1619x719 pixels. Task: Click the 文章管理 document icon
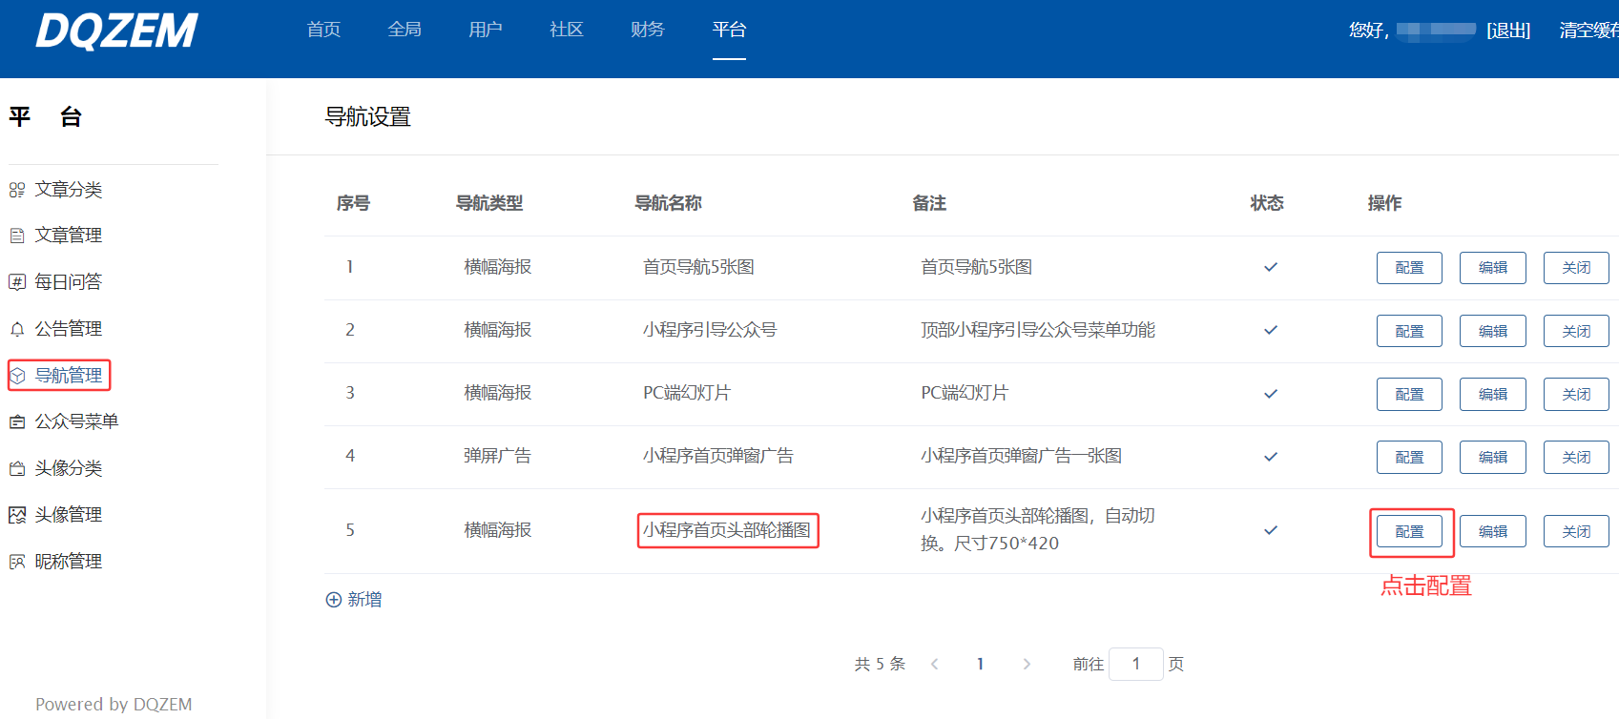pos(17,236)
